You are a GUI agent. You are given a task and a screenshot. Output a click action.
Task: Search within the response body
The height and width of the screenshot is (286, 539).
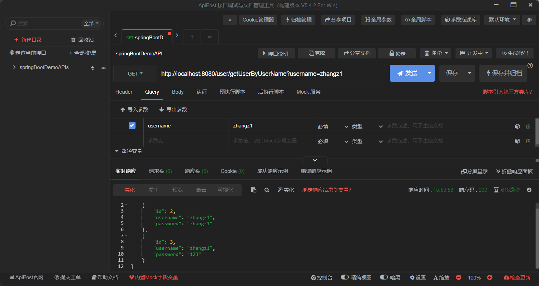click(267, 190)
